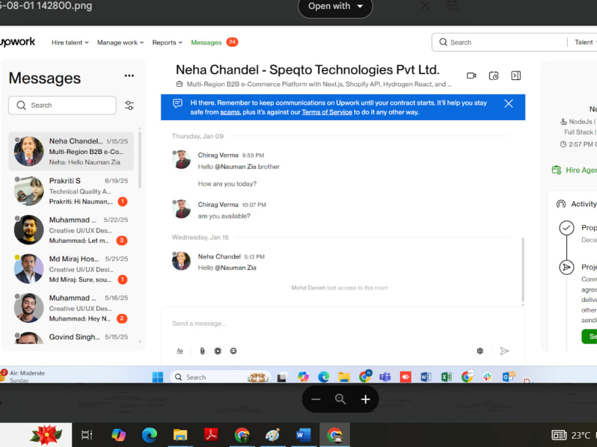Click the @Nauman Zia mention in Neha's message

pyautogui.click(x=235, y=268)
